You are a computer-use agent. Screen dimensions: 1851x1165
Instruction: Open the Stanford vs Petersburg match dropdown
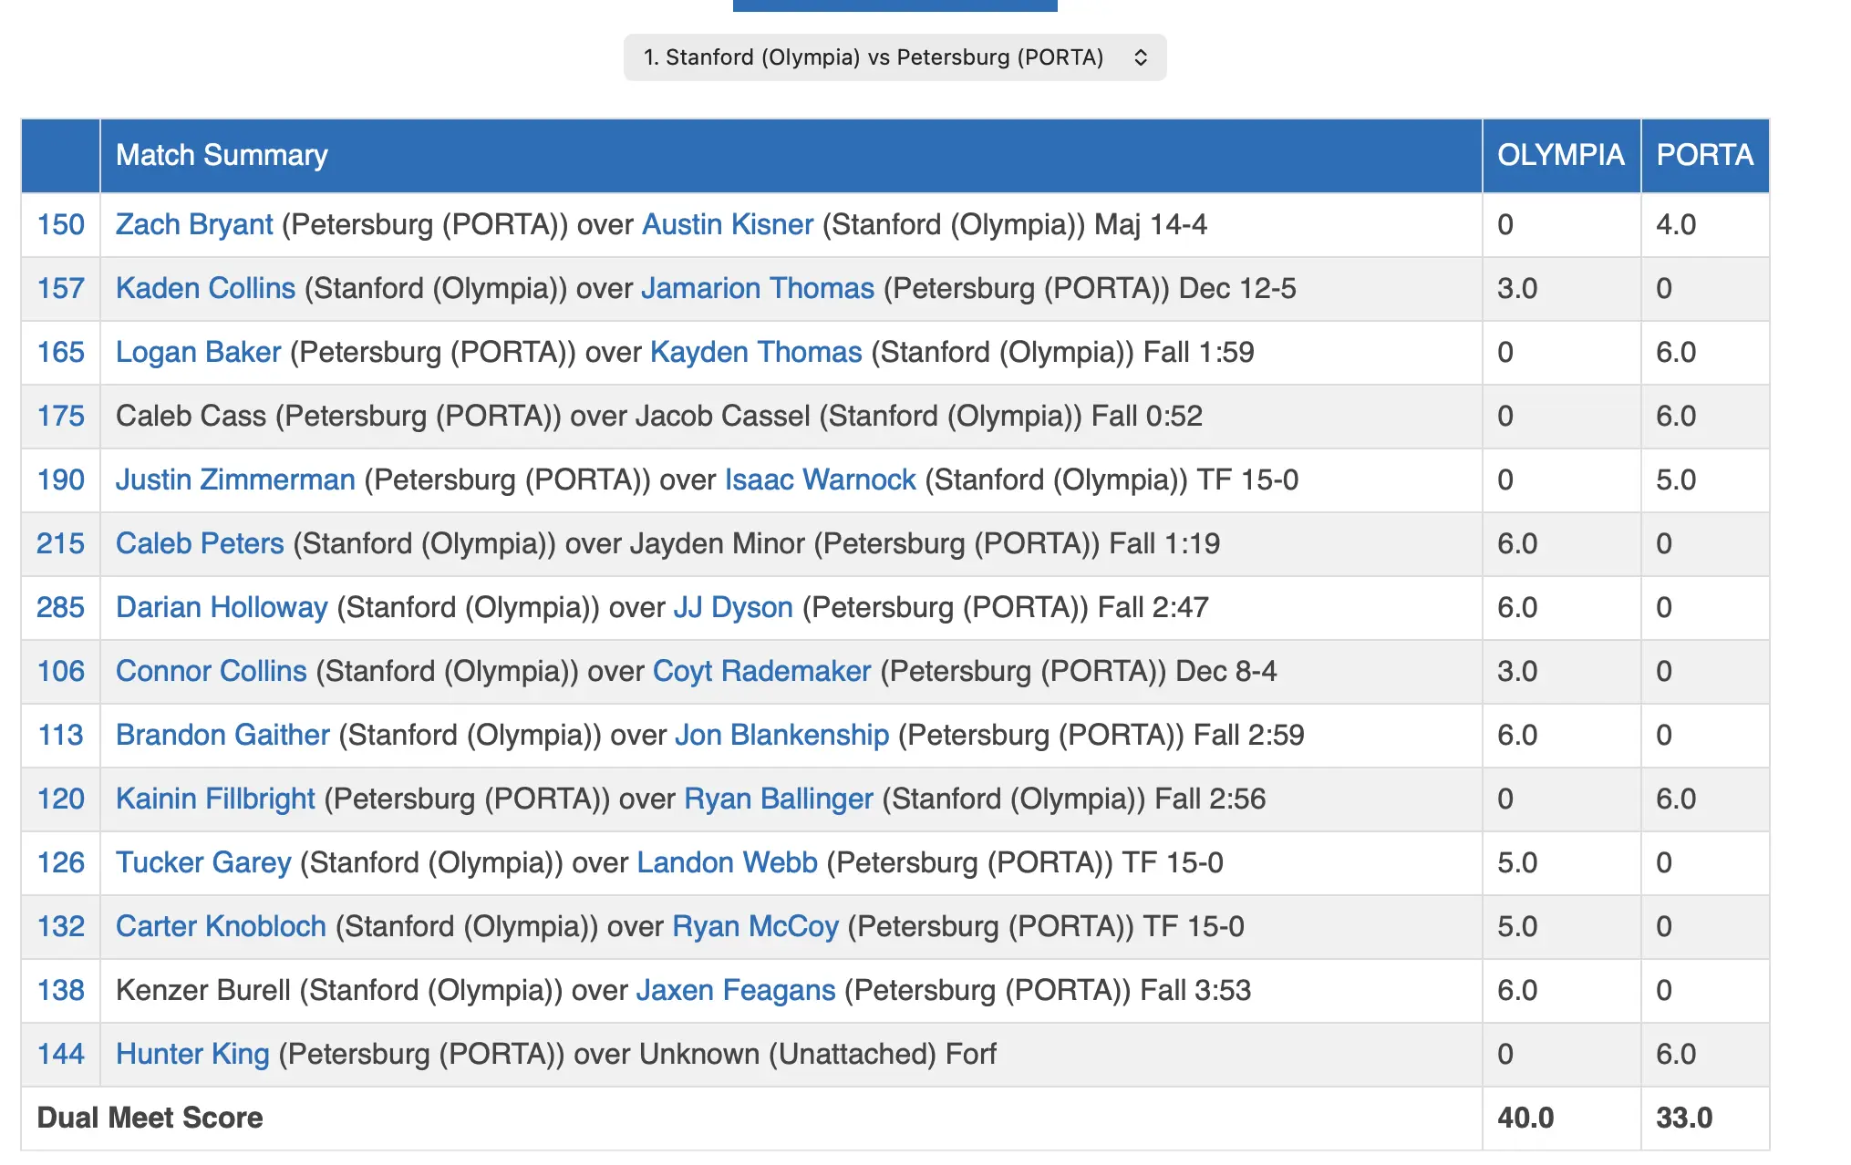(894, 57)
